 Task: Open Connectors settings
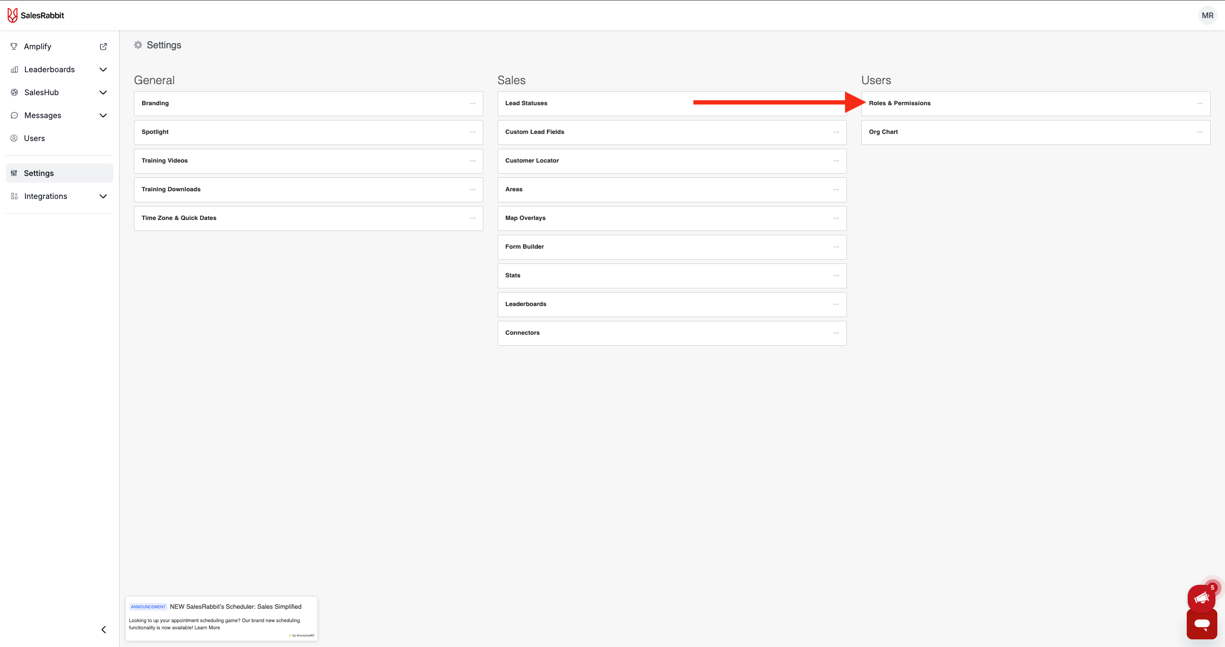pyautogui.click(x=672, y=333)
